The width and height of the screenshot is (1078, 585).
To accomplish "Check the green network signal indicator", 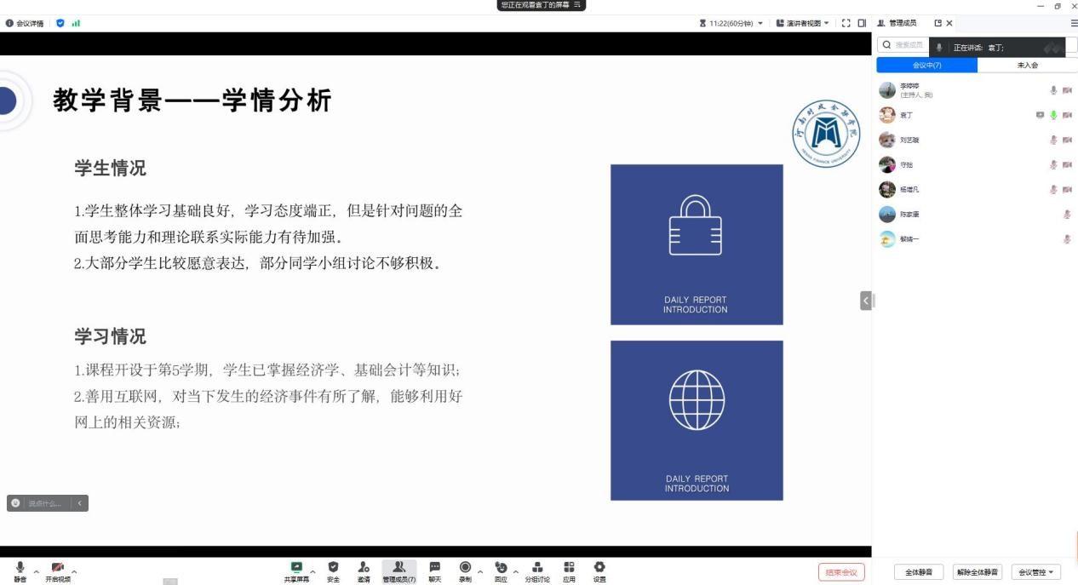I will [76, 23].
